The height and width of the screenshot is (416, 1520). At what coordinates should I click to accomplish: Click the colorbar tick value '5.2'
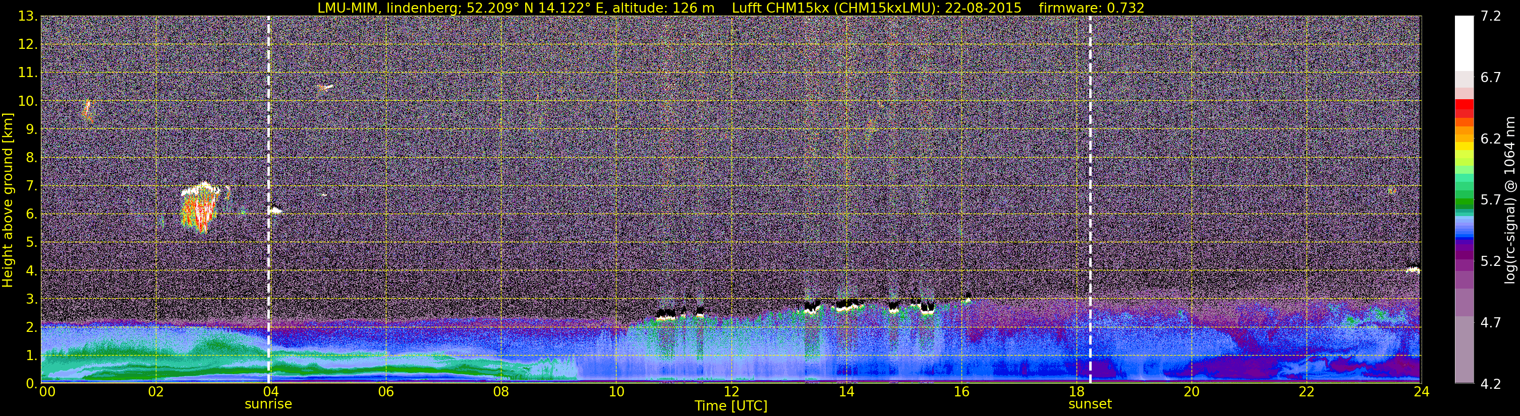point(1491,261)
